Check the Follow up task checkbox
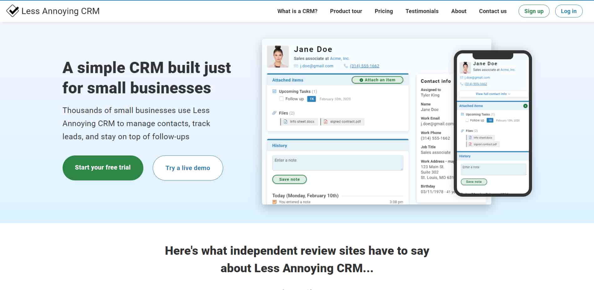Viewport: 594px width, 290px height. pyautogui.click(x=281, y=99)
